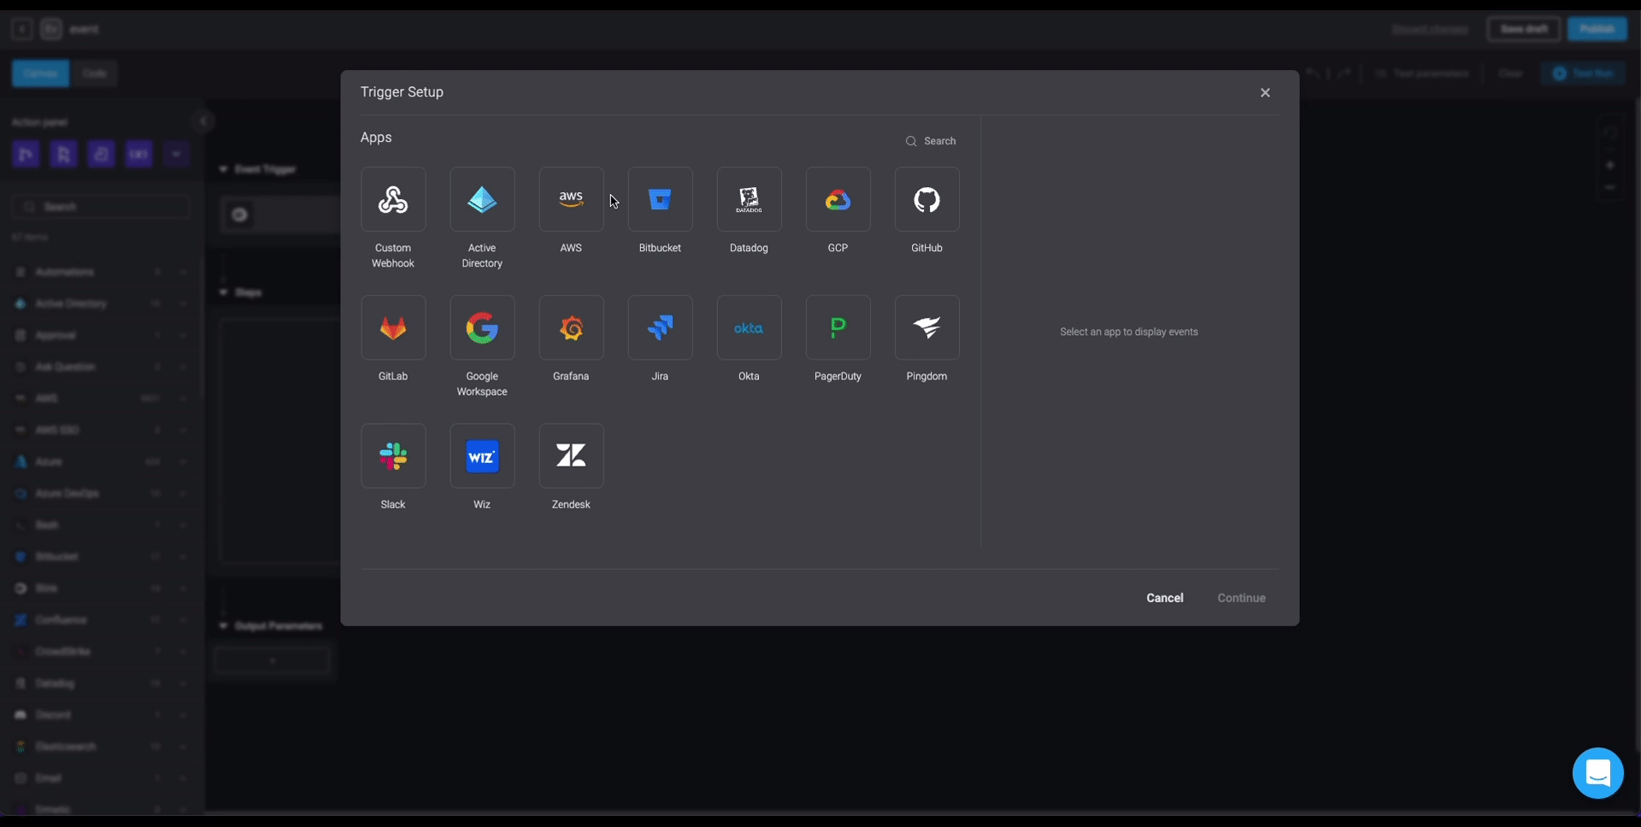Image resolution: width=1641 pixels, height=827 pixels.
Task: Select the Datadog app tile
Action: point(749,200)
